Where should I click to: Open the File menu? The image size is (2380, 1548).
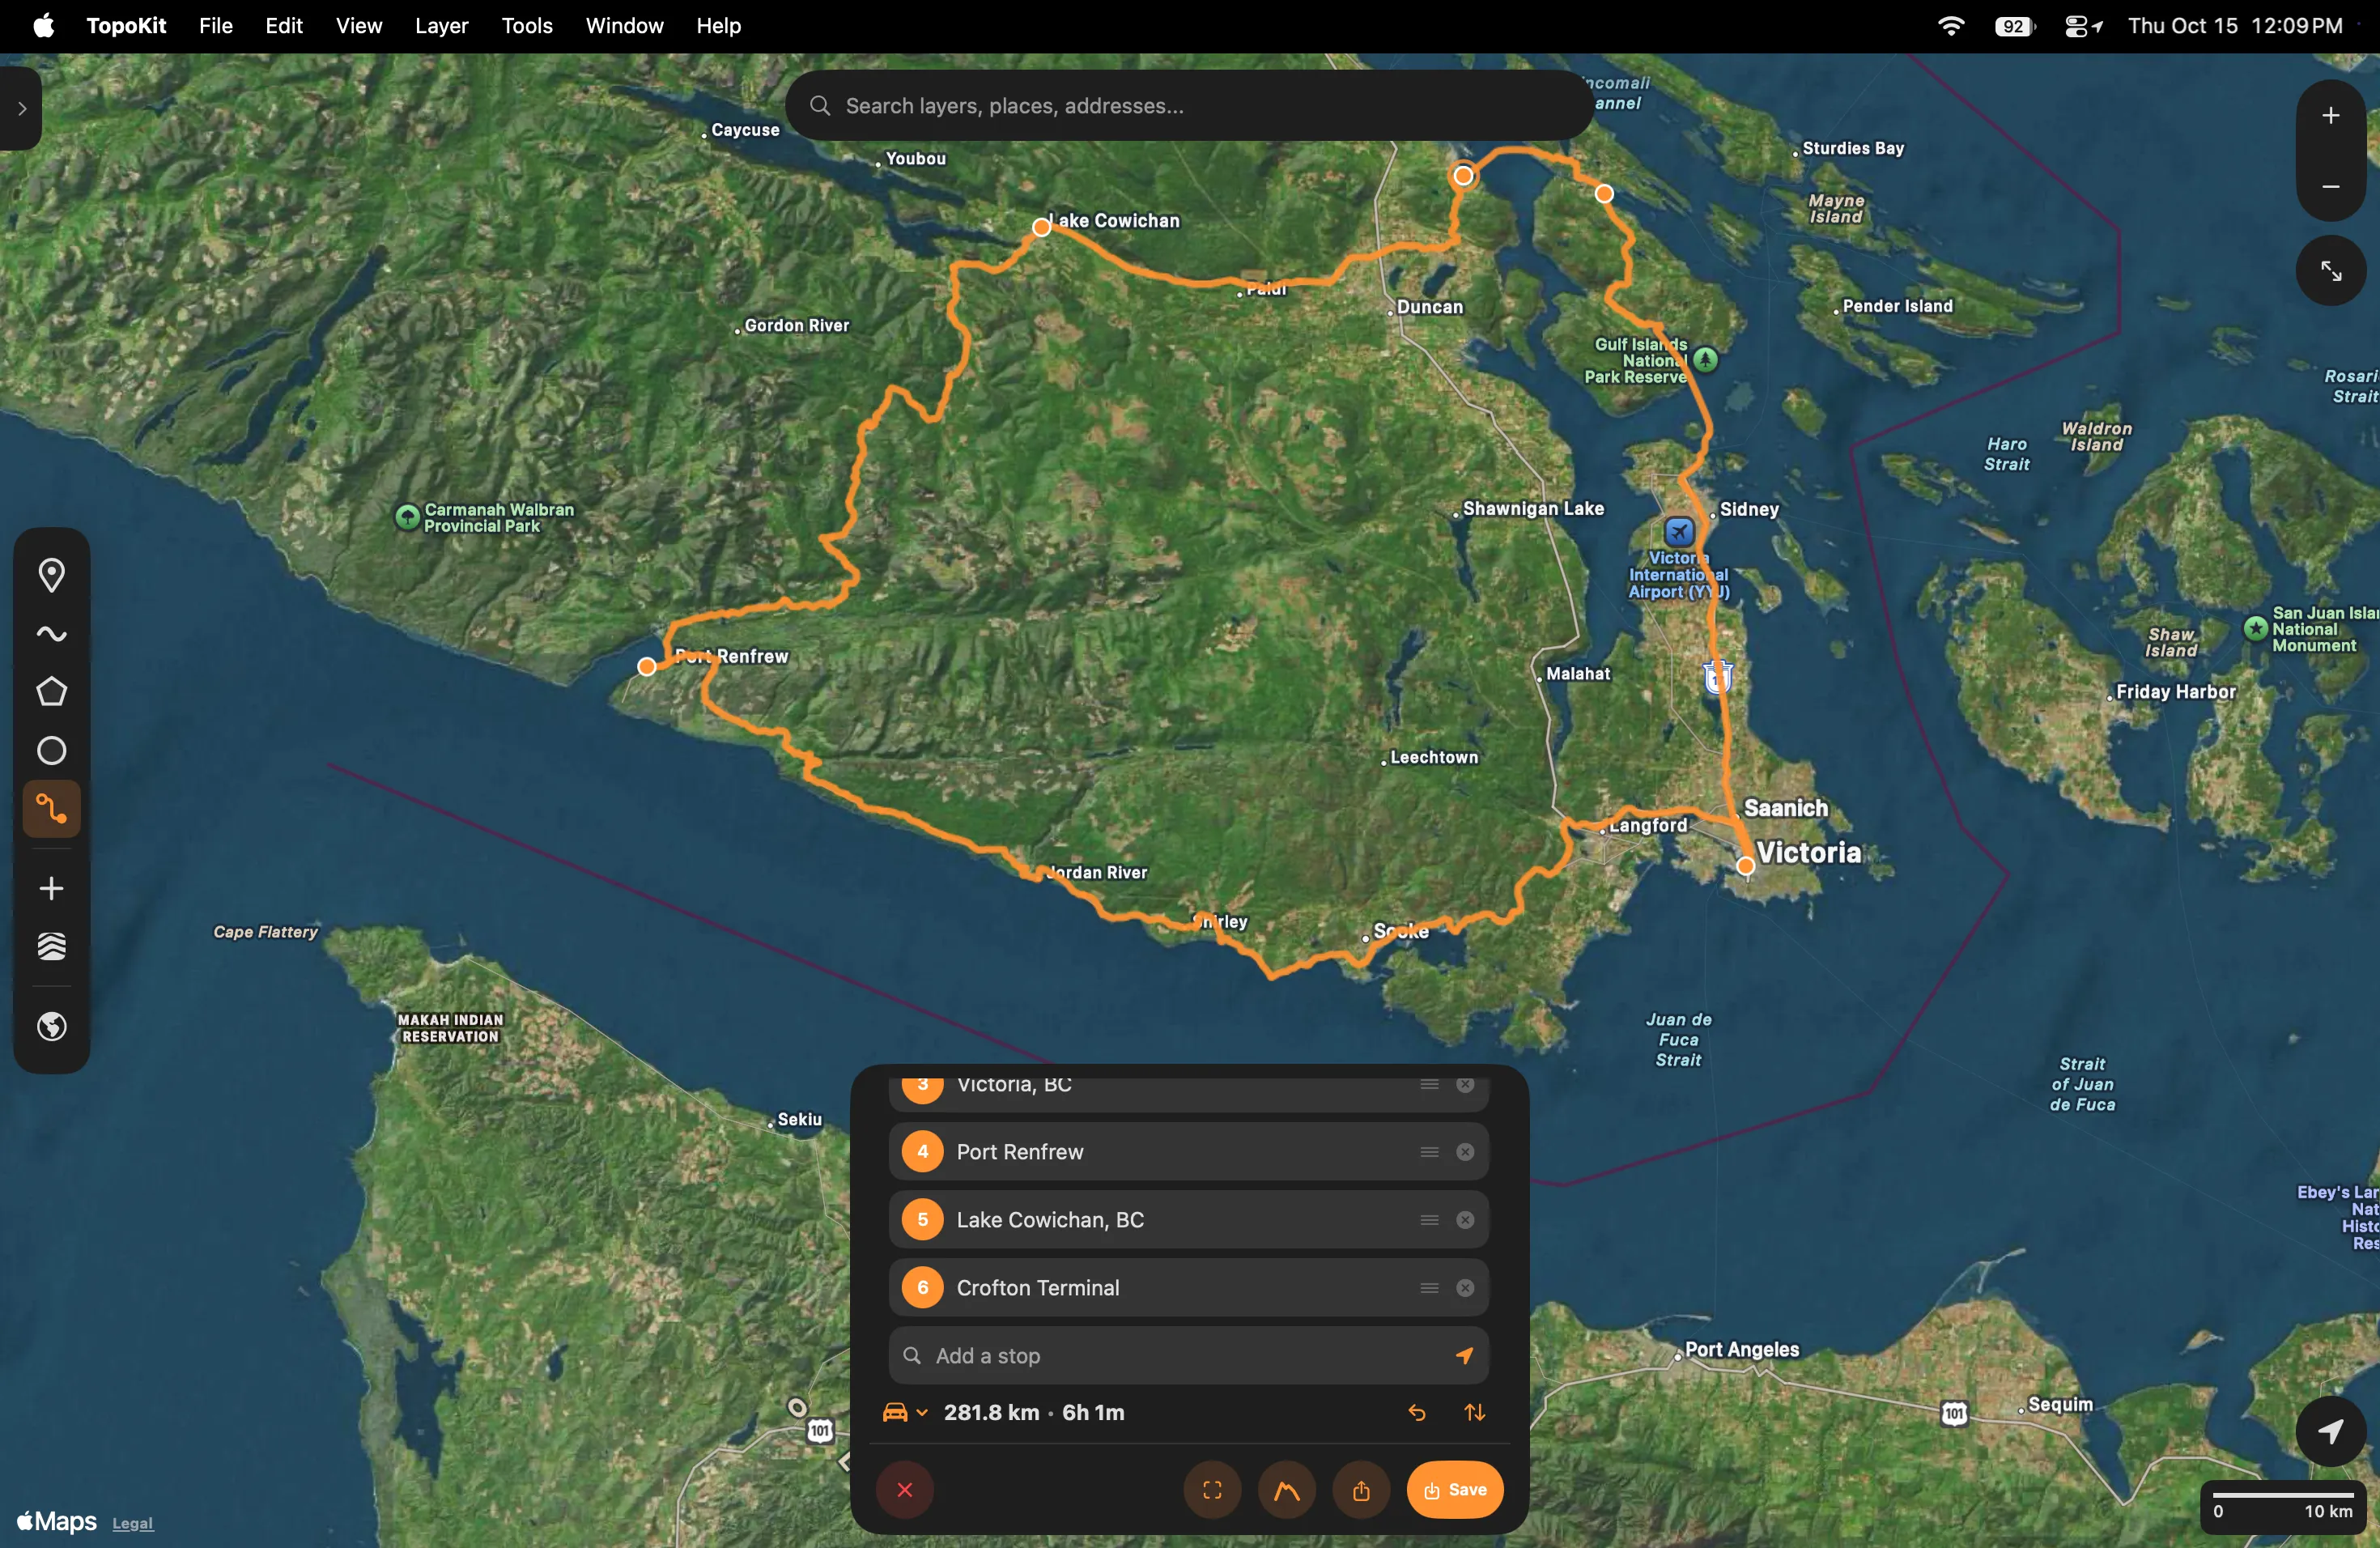click(215, 26)
